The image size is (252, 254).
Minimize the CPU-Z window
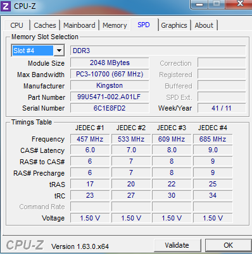tap(199, 4)
